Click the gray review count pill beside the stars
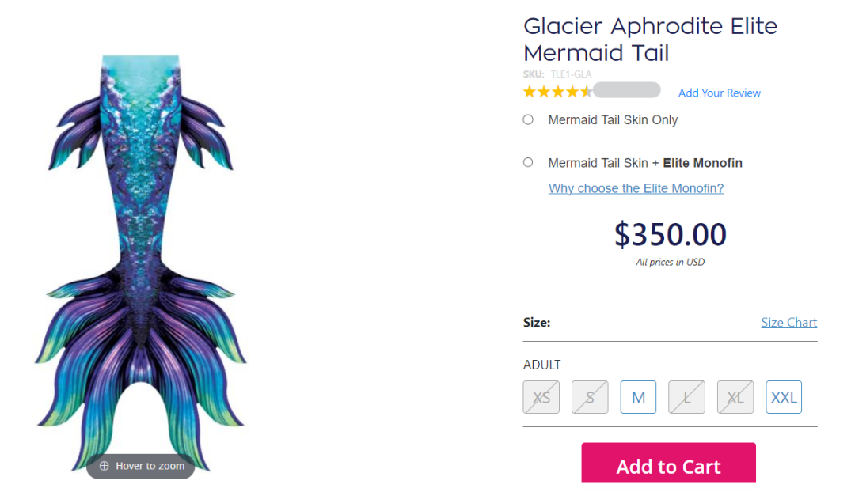Viewport: 855px width, 492px height. pos(627,90)
